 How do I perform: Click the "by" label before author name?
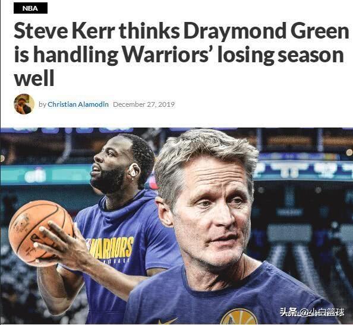(42, 104)
